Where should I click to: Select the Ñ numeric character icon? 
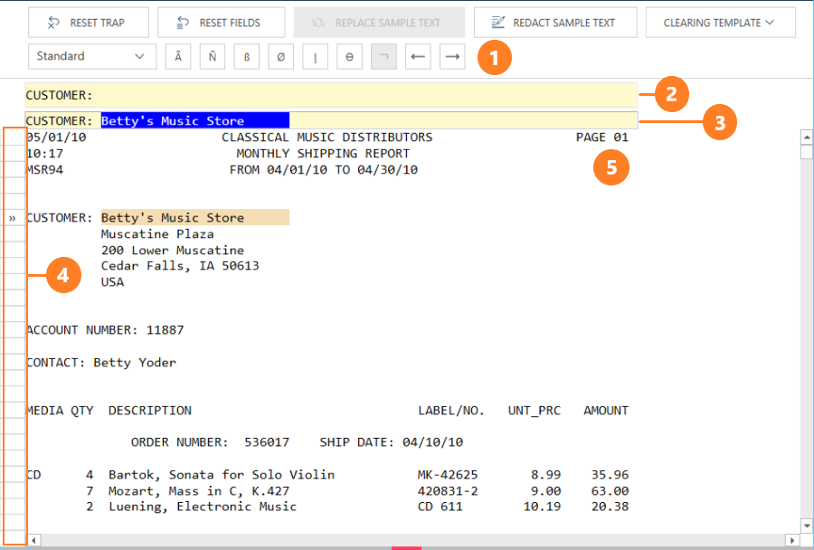pyautogui.click(x=212, y=56)
